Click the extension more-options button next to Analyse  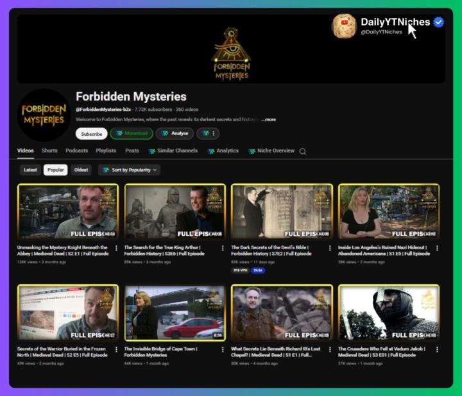(208, 133)
